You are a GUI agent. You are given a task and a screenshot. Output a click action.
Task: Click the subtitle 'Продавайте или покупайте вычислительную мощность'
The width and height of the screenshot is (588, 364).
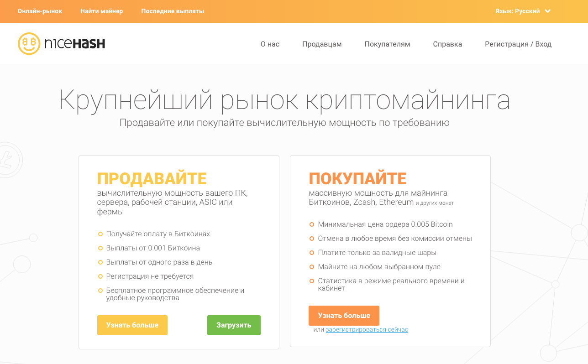click(284, 123)
